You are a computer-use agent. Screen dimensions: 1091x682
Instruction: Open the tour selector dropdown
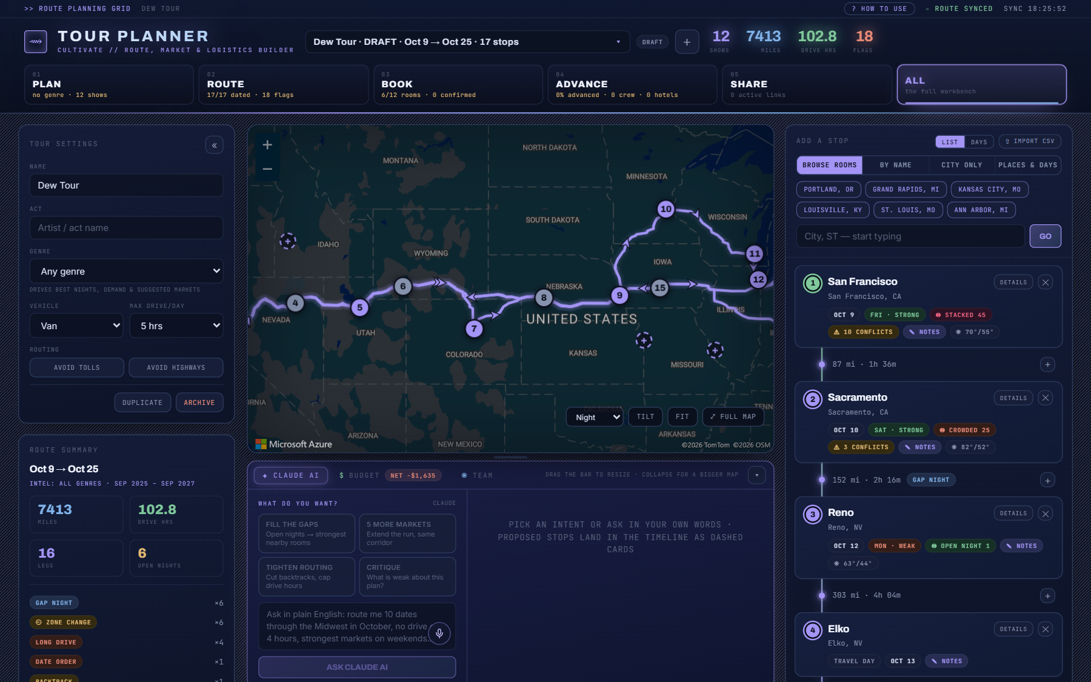tap(467, 42)
